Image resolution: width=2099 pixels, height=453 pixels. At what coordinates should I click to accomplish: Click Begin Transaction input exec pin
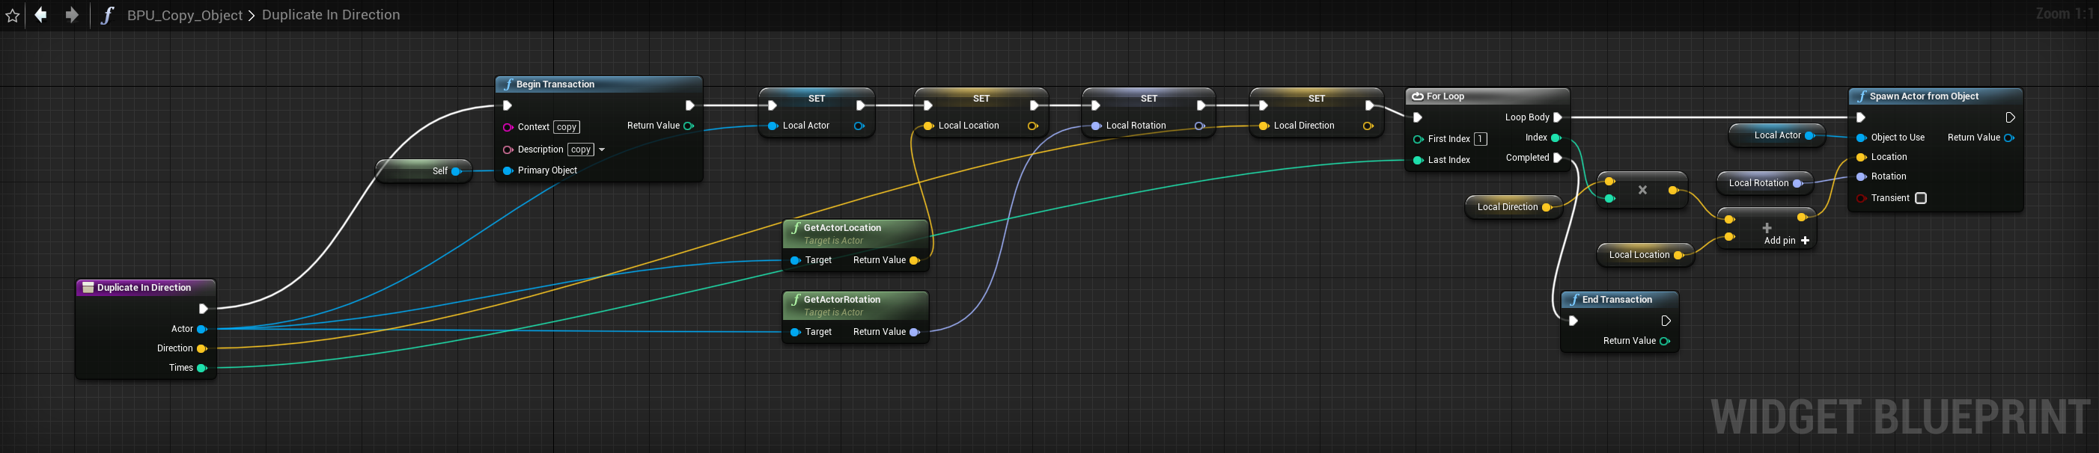click(507, 105)
